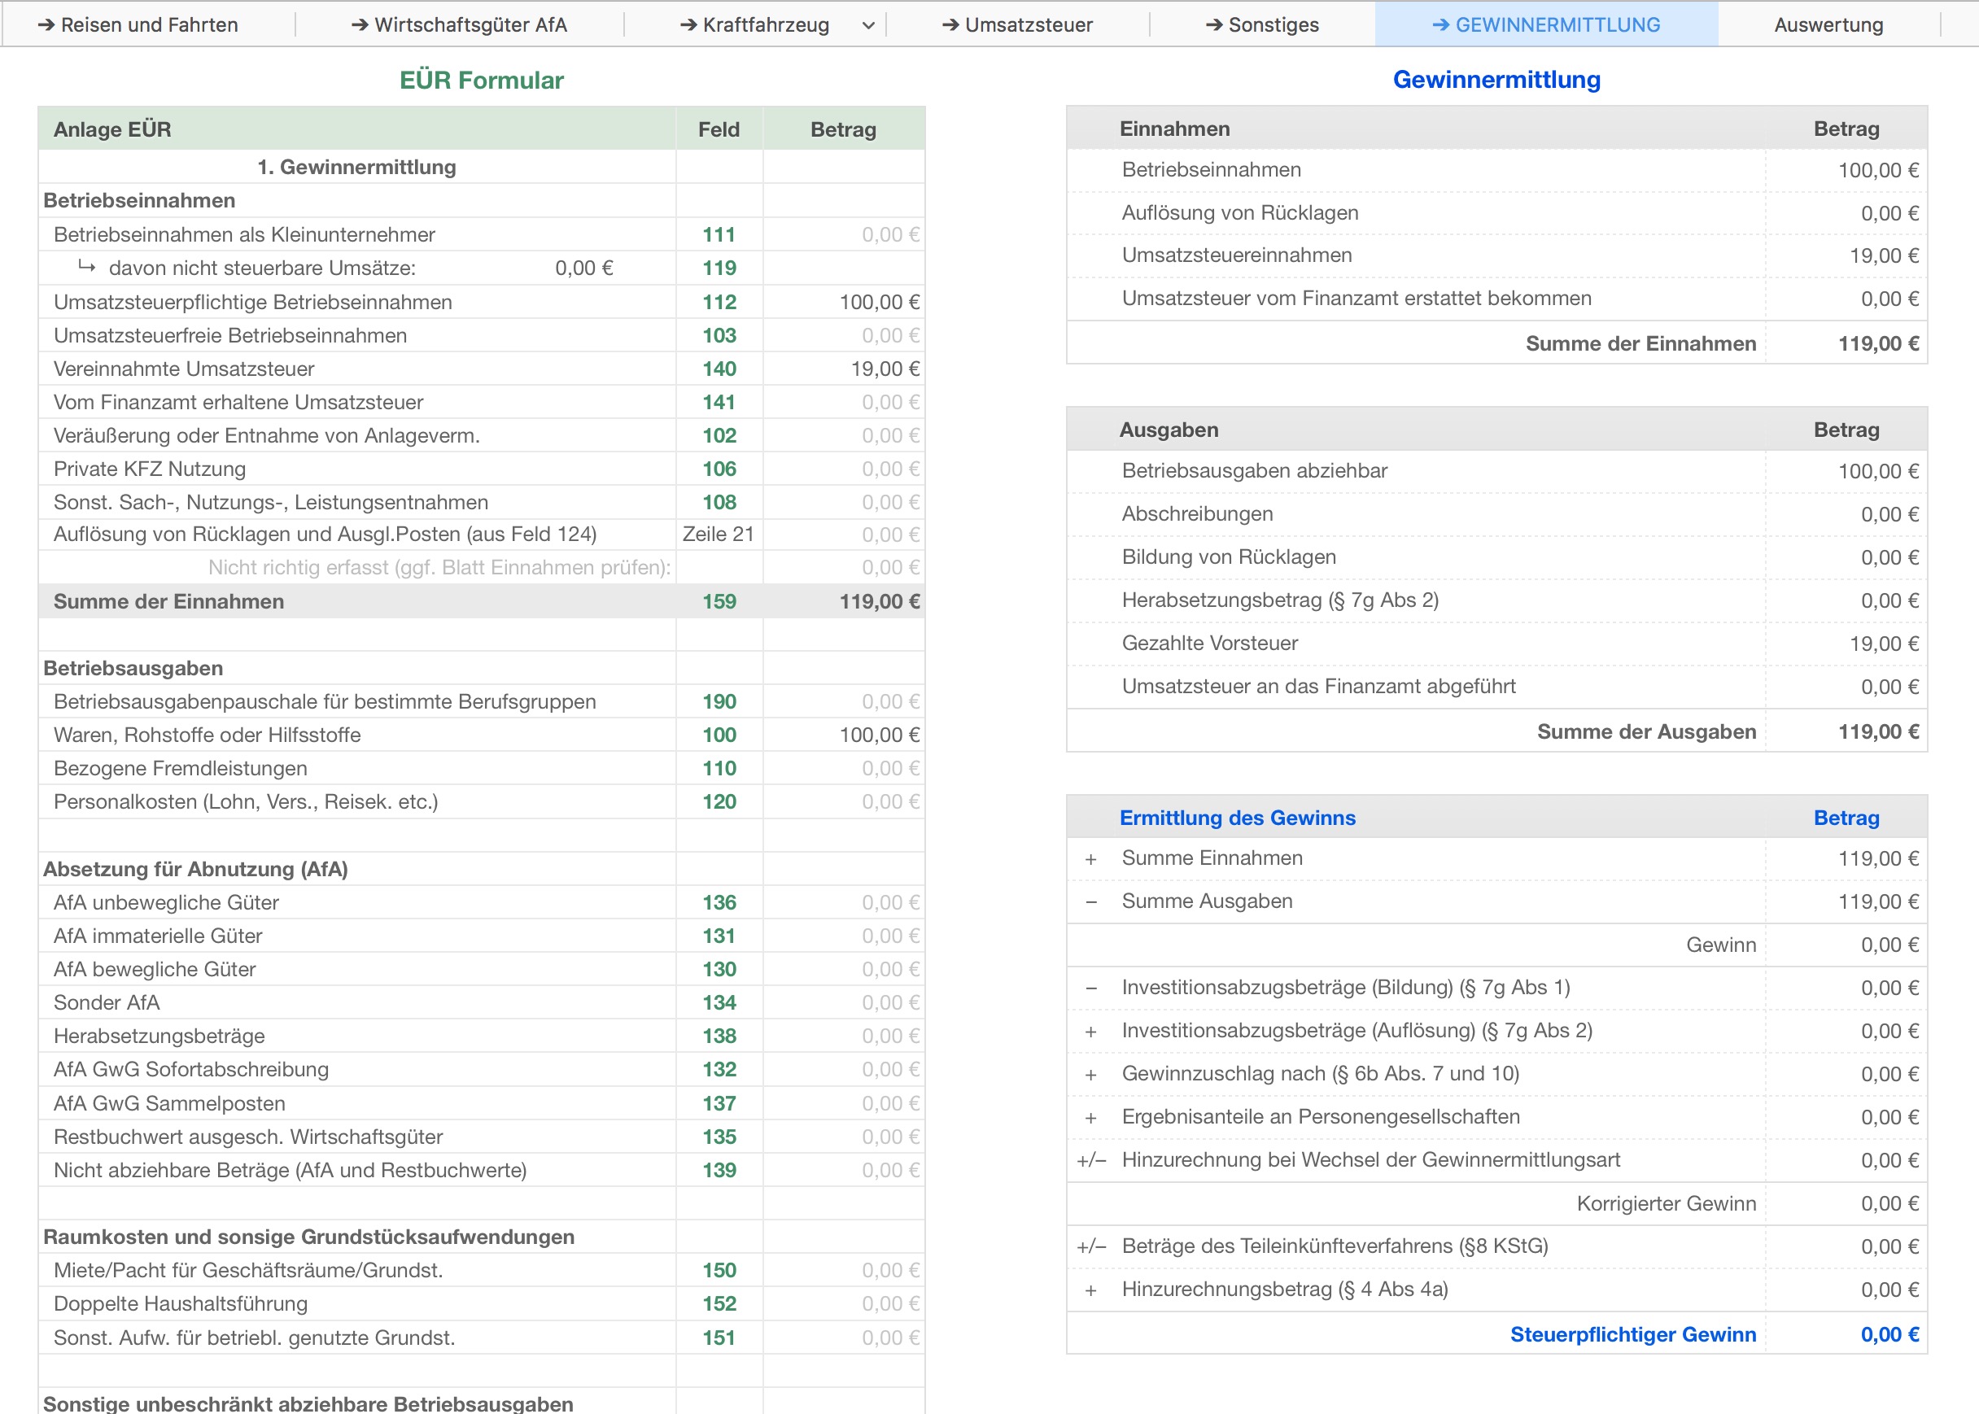Click the Ermittlung des Gewinns header
Image resolution: width=1979 pixels, height=1414 pixels.
(x=1236, y=818)
